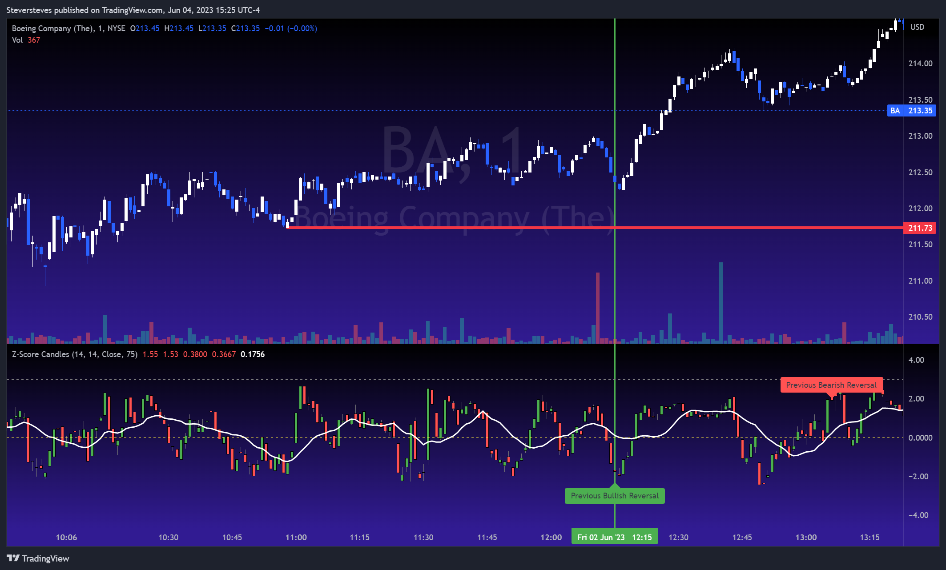Screen dimensions: 946x570
Task: Click the 10:06 time axis label
Action: 66,538
